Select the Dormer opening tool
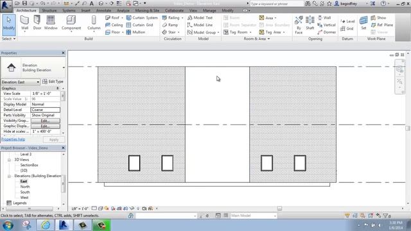411x231 pixels. click(x=326, y=32)
